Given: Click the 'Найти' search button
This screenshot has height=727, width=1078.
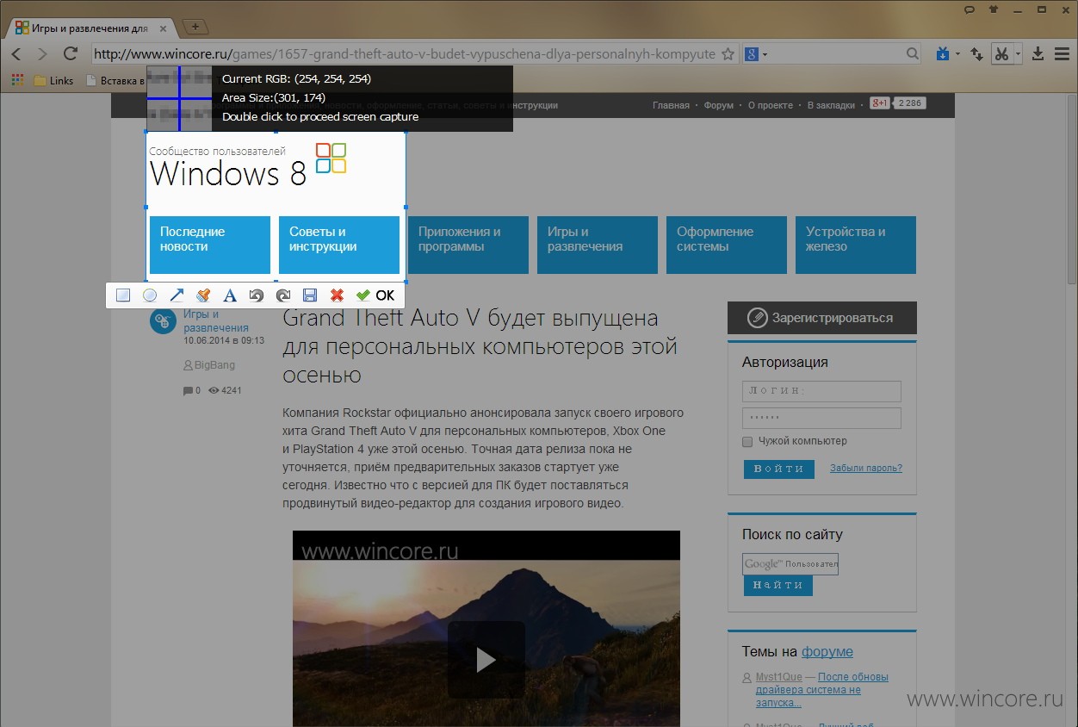Looking at the screenshot, I should coord(778,585).
